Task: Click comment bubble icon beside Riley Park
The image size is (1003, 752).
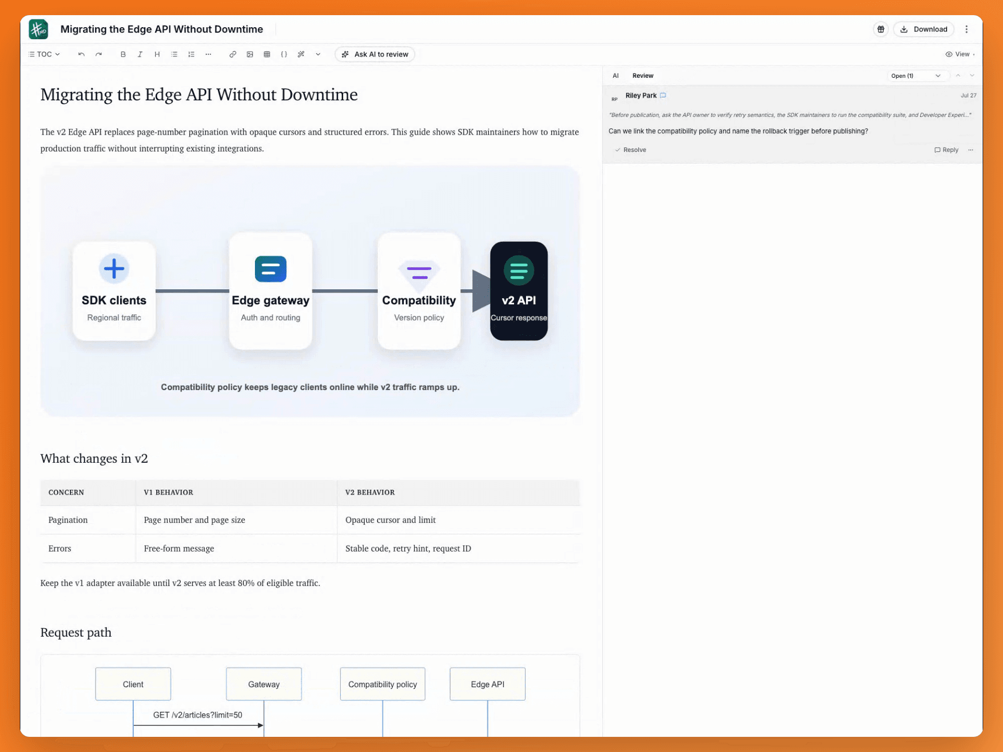Action: 663,96
